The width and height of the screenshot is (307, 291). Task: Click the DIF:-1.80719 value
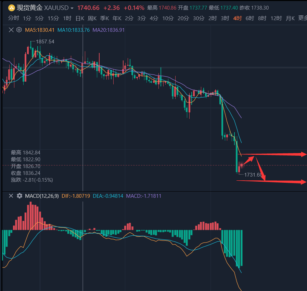point(76,196)
